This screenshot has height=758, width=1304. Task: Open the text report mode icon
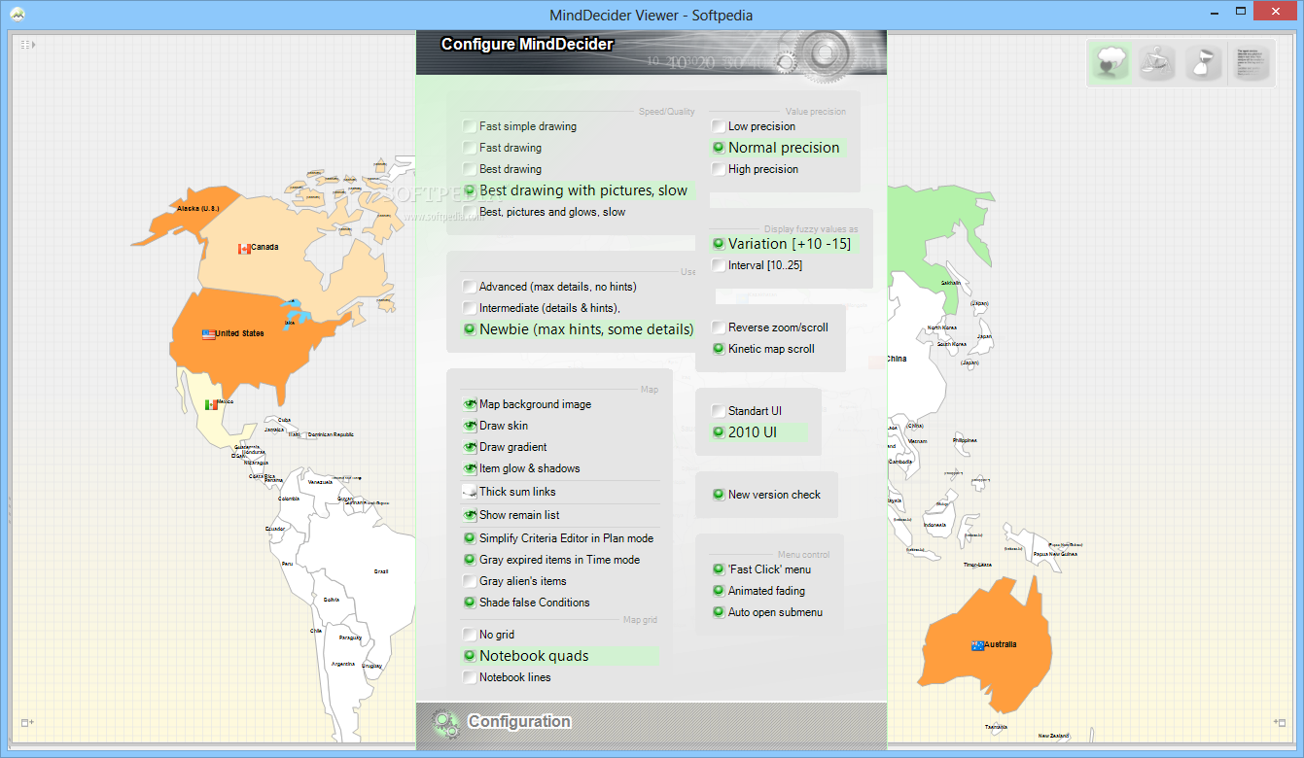[1251, 63]
